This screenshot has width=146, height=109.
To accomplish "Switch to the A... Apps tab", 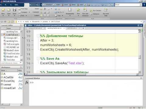I will [11, 5].
